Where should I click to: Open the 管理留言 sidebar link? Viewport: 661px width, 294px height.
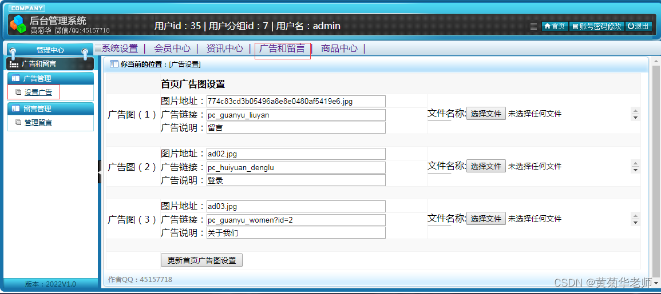coord(38,123)
